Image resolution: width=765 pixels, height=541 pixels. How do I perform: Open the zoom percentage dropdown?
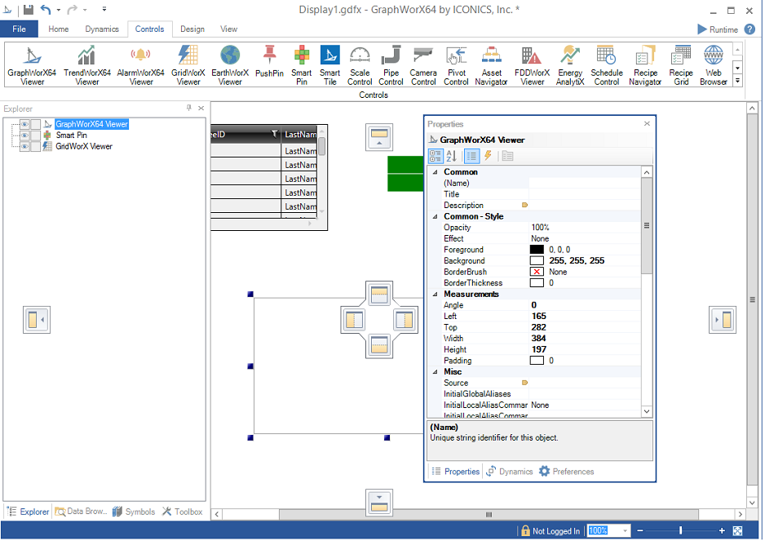coord(626,531)
